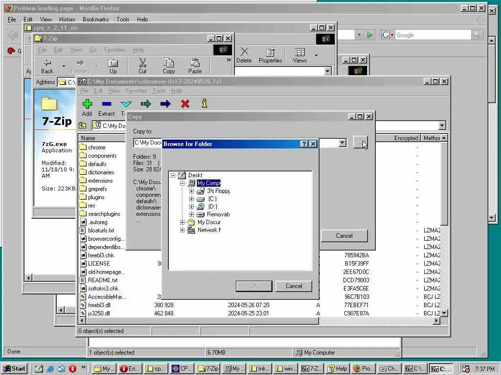
Task: Open the Go menu in the 7-Zip Explorer window
Action: click(x=93, y=50)
